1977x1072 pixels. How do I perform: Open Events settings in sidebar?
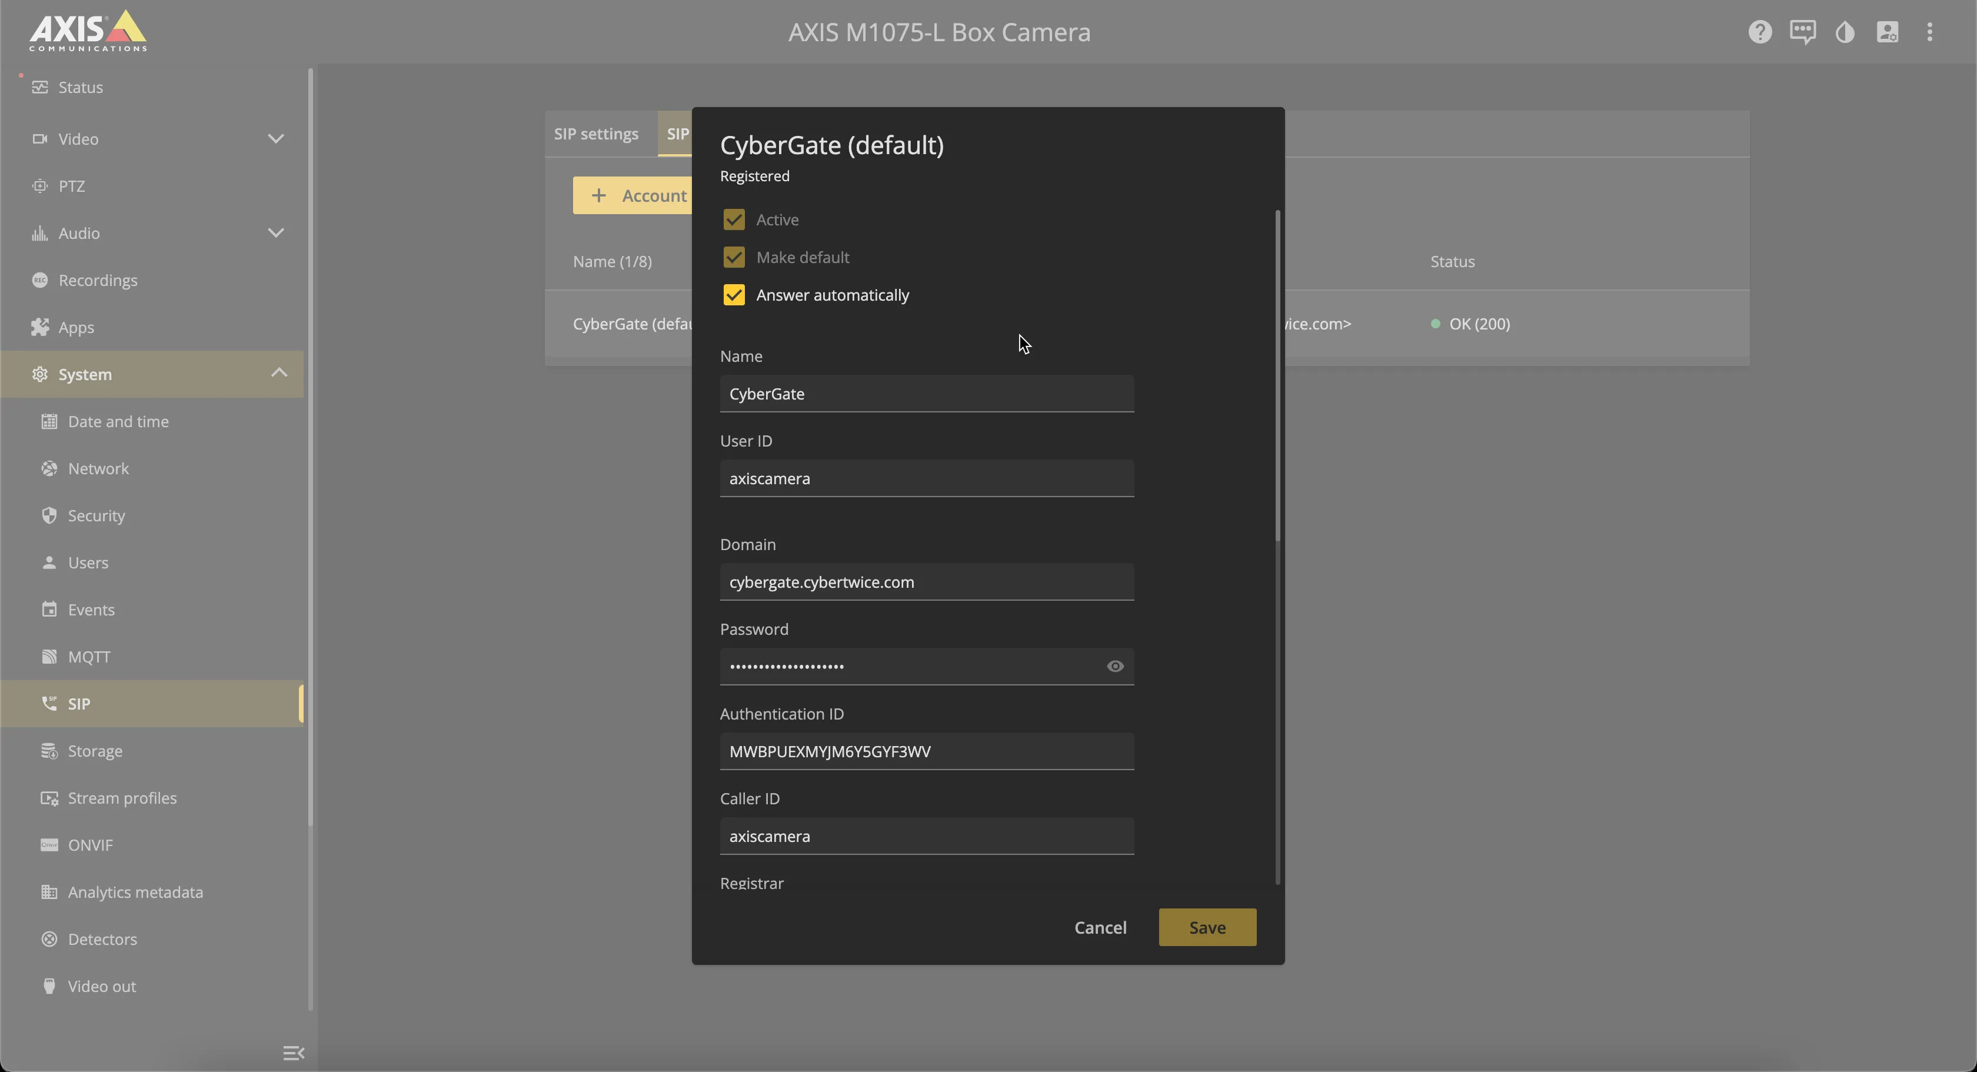(152, 610)
